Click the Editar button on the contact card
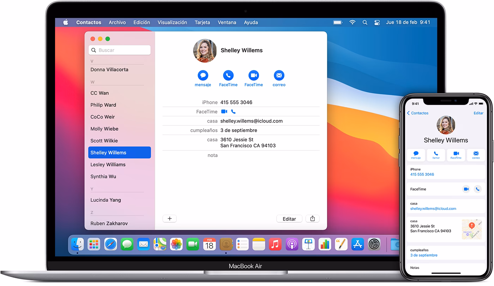Screen dimensions: 494x286 coord(289,218)
